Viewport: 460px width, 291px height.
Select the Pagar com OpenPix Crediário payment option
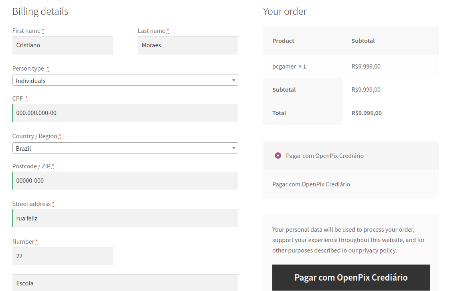tap(278, 156)
